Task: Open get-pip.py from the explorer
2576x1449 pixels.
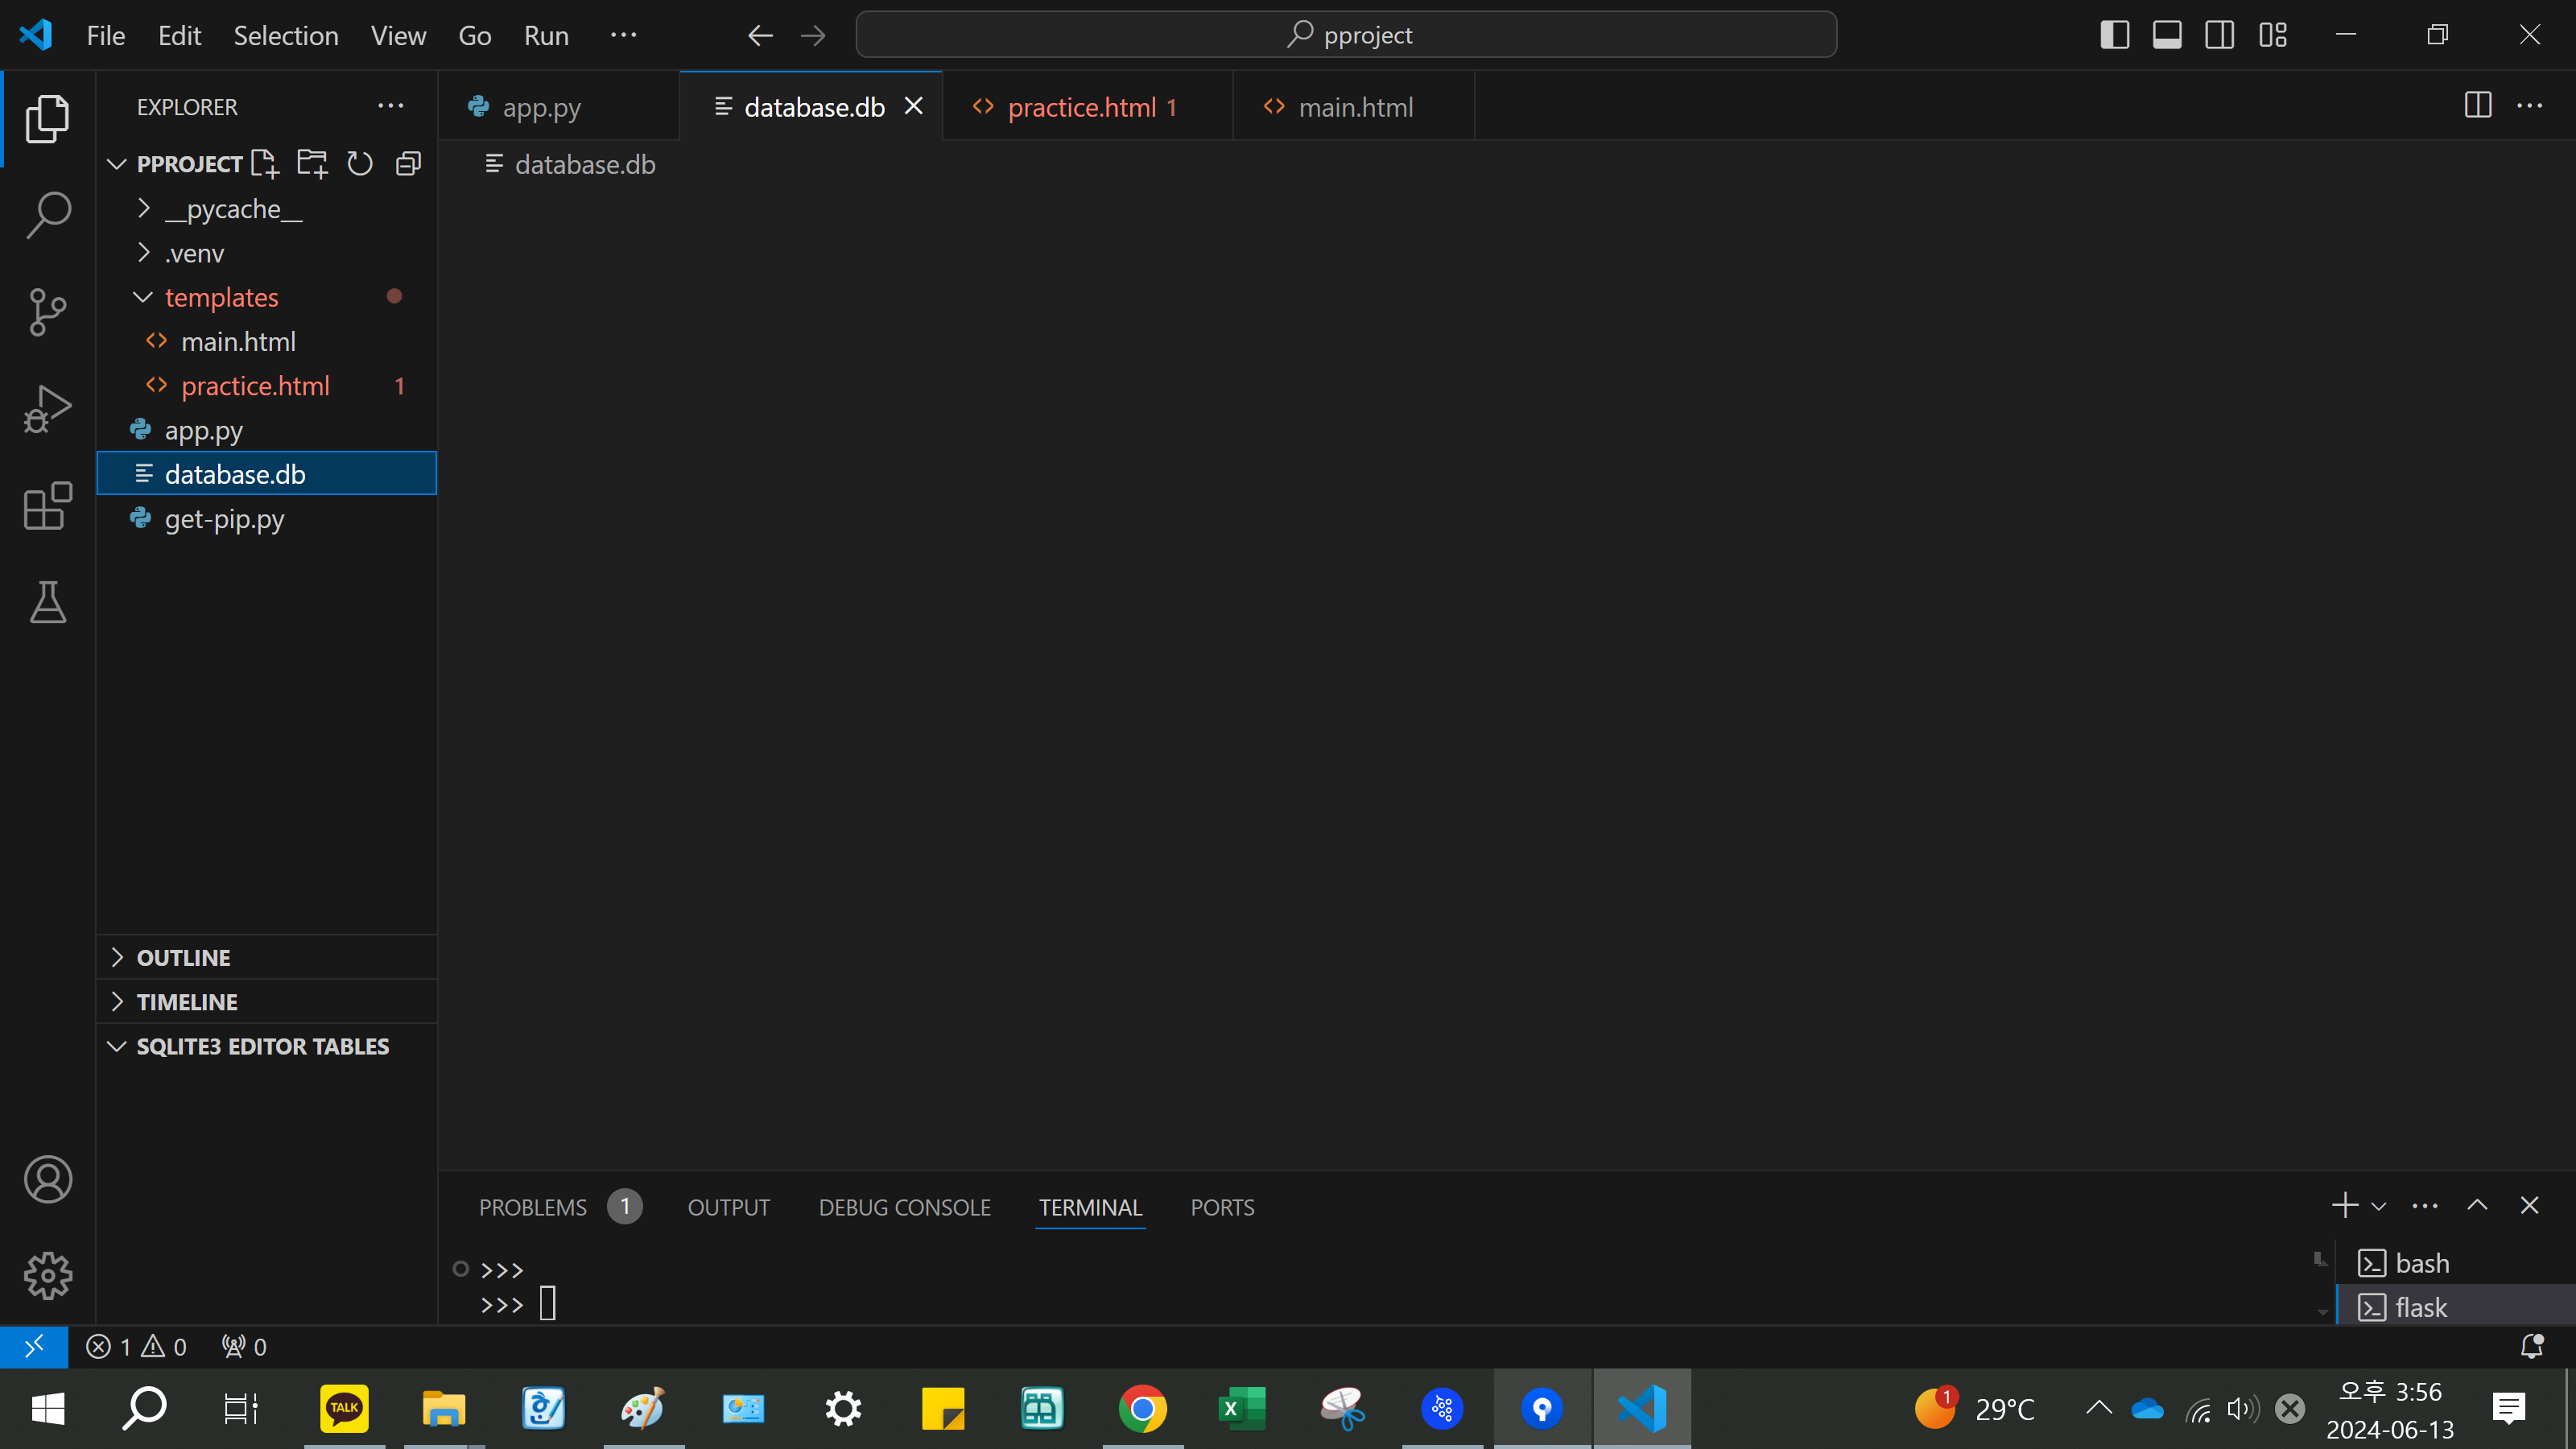Action: pyautogui.click(x=266, y=519)
